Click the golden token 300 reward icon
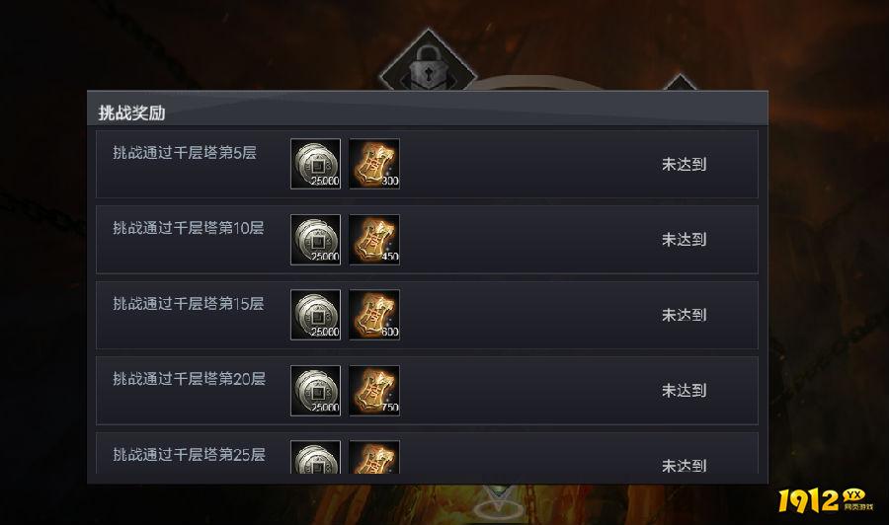 click(x=374, y=164)
